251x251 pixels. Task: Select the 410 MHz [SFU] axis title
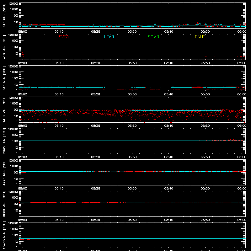(4, 47)
